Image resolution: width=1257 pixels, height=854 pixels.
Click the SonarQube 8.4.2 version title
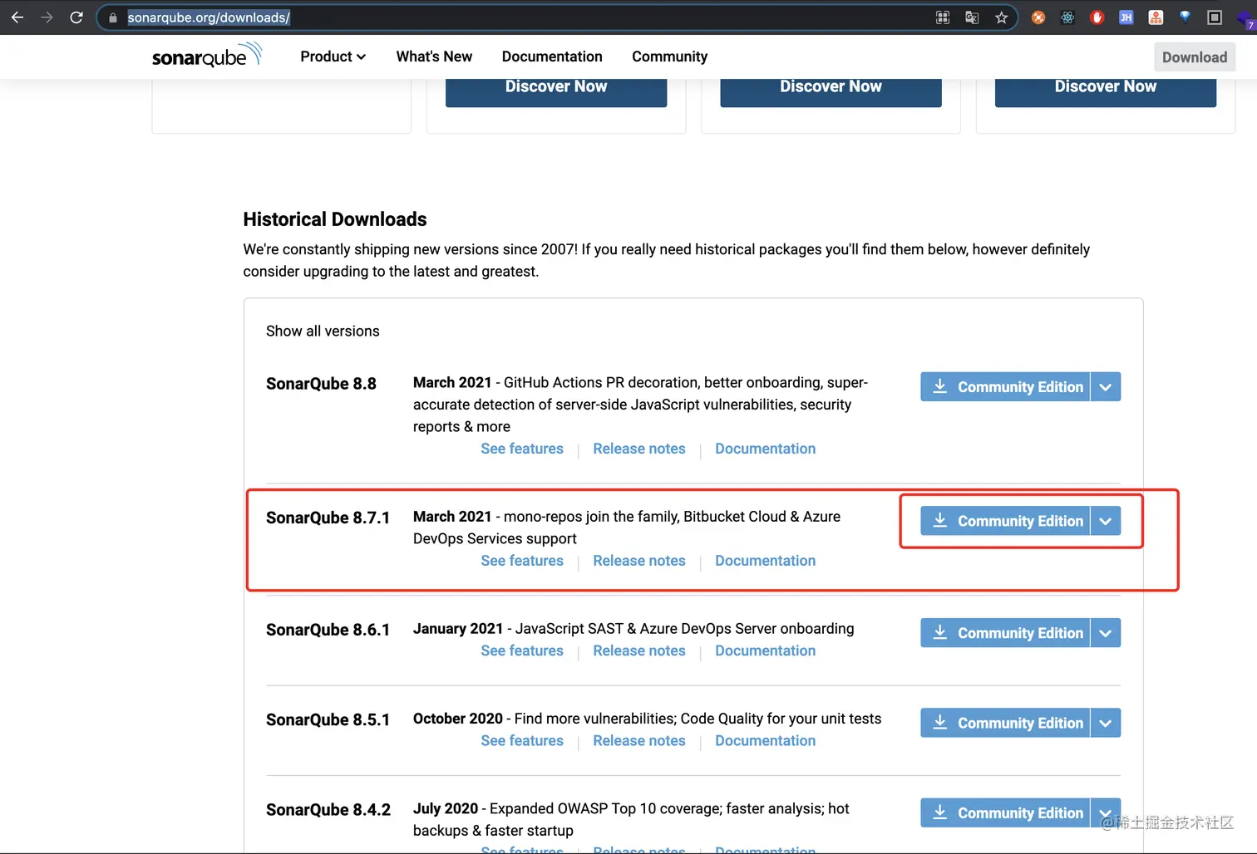click(x=328, y=809)
